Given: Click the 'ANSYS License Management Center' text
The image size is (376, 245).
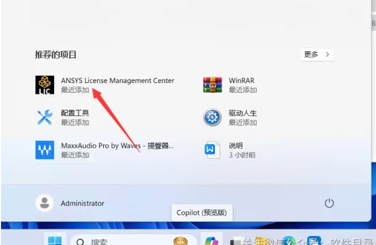Looking at the screenshot, I should (117, 81).
